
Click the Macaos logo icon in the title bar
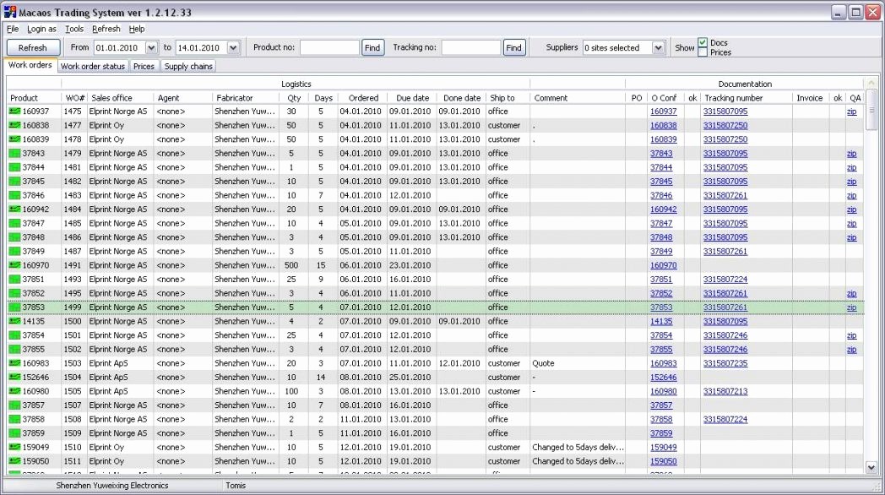(8, 12)
